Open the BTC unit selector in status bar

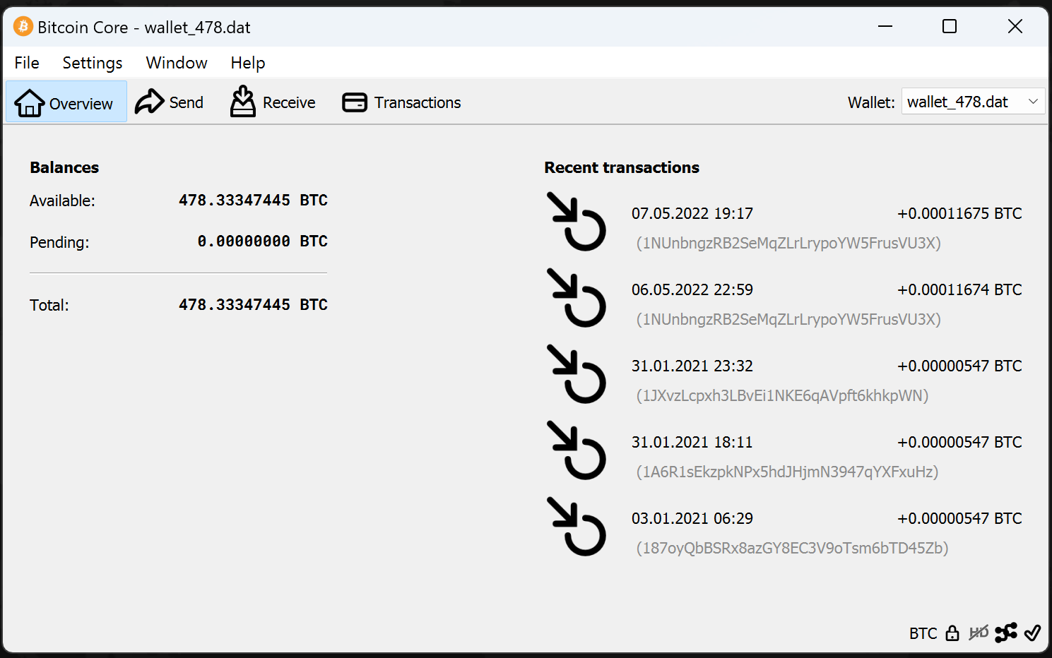click(x=923, y=633)
